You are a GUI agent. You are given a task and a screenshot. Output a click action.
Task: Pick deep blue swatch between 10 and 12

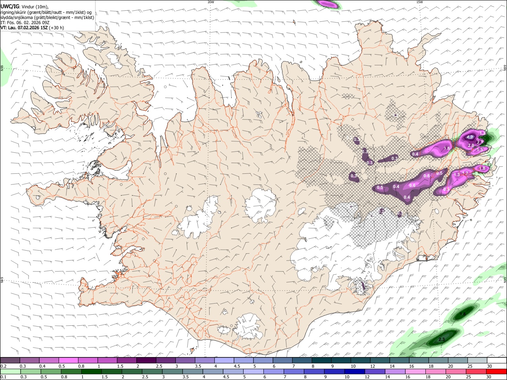click(x=354, y=371)
